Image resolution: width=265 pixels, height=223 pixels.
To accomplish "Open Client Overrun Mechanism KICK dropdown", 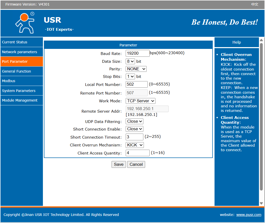I will click(135, 145).
